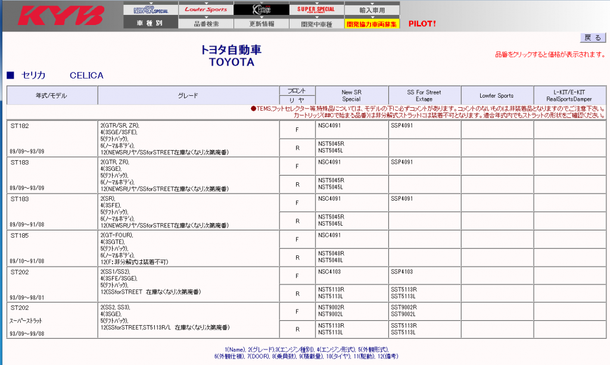Open part number NSC4103
This screenshot has width=610, height=365.
point(329,272)
